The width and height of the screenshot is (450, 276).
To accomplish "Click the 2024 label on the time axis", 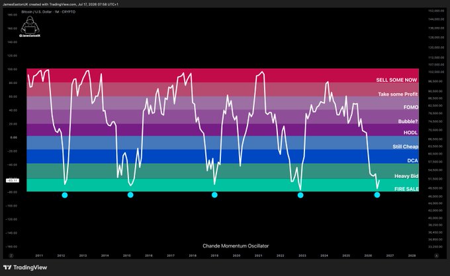I will coord(324,256).
